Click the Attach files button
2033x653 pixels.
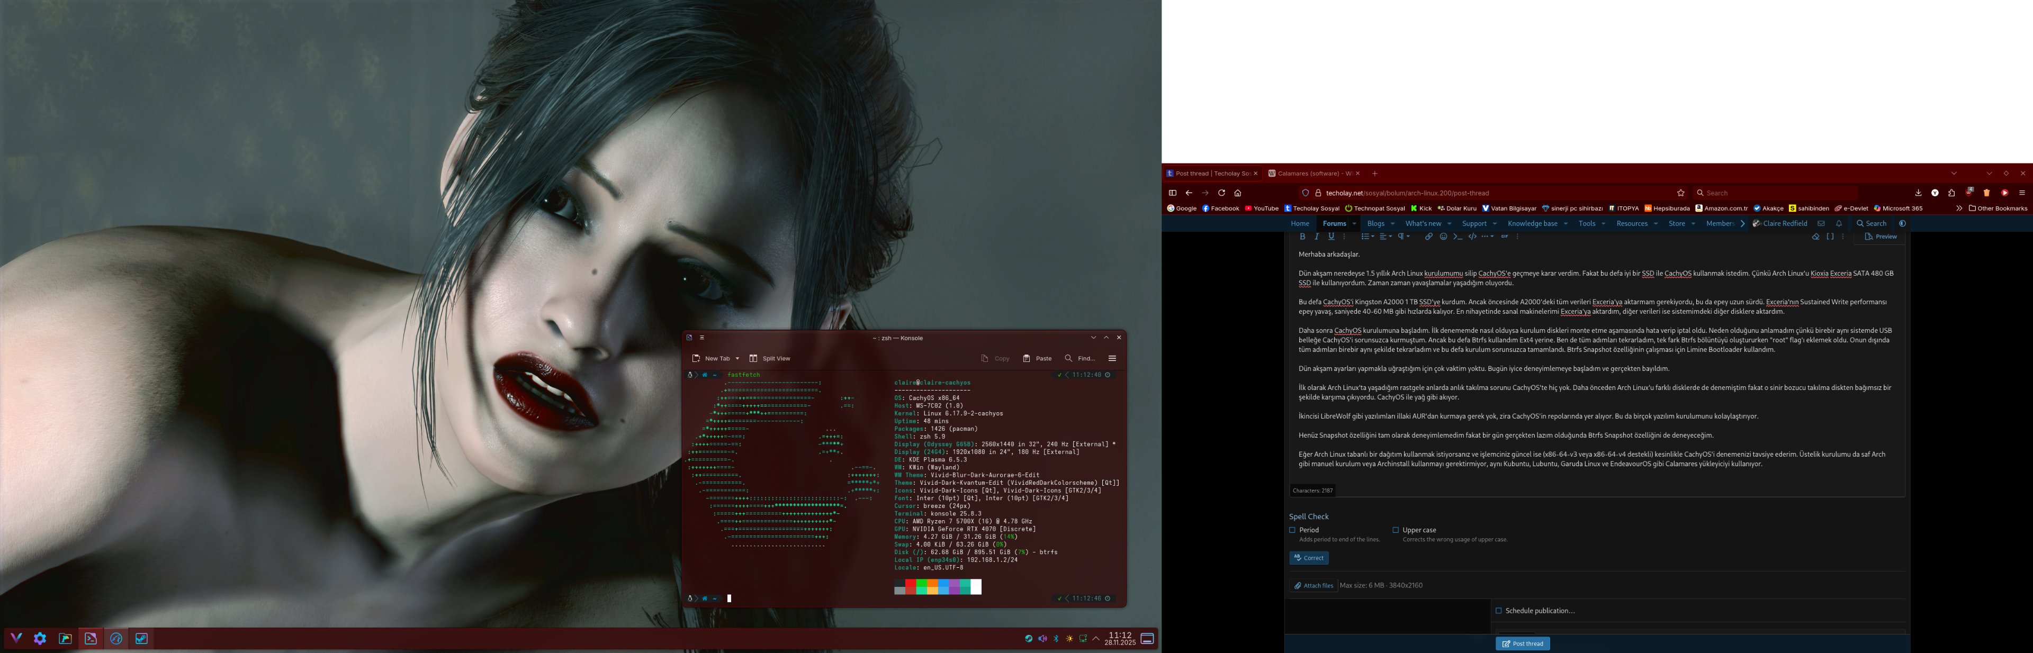1313,586
